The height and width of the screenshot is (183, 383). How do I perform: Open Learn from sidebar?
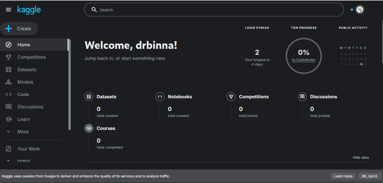pos(34,119)
